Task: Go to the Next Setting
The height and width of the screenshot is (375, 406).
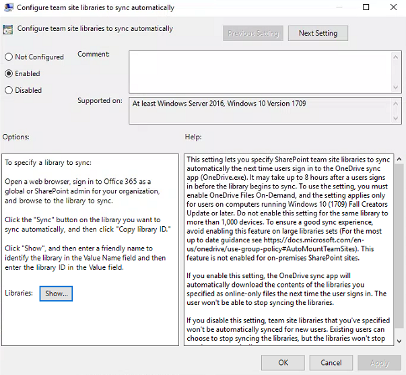Action: pos(318,33)
